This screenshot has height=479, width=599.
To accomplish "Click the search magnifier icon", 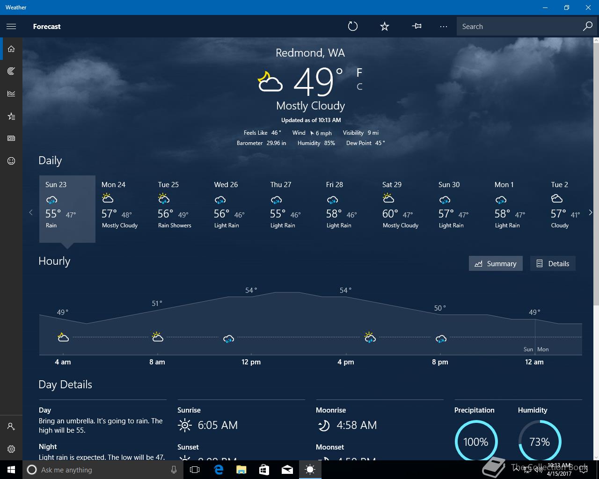I will point(588,27).
